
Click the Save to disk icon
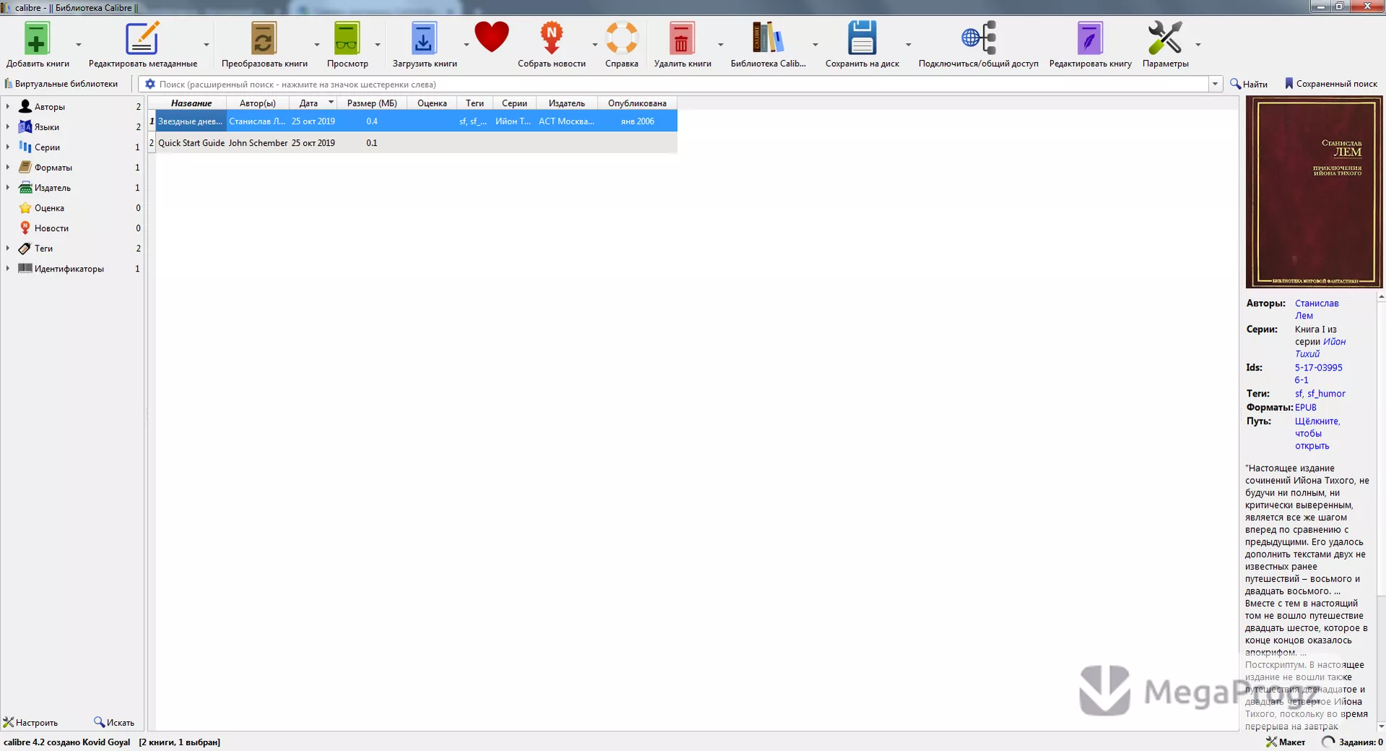(x=862, y=38)
